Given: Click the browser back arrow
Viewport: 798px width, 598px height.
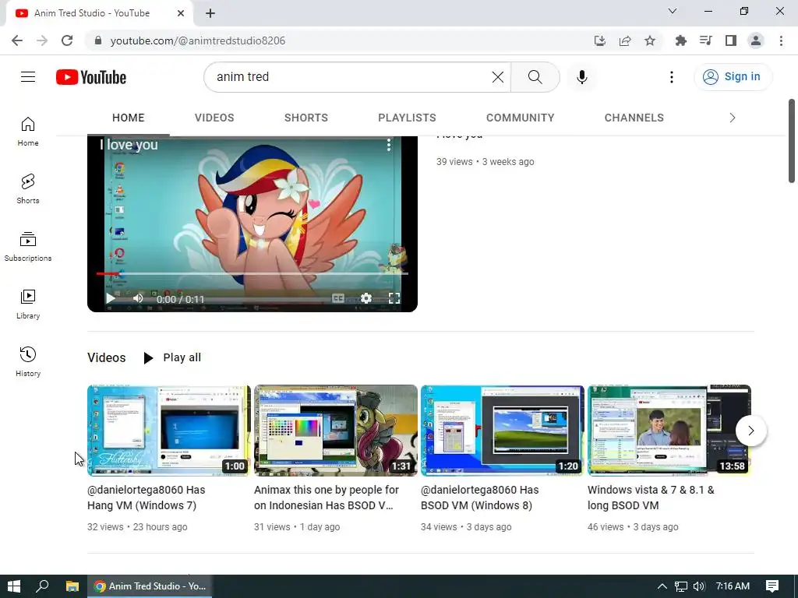Looking at the screenshot, I should point(17,40).
